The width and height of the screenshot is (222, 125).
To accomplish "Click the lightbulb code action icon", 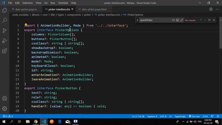I will (26, 25).
